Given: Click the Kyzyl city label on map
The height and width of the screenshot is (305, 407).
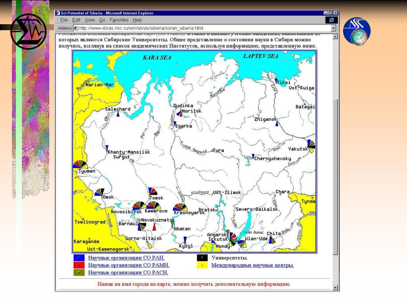Looking at the screenshot, I should click(x=186, y=246).
